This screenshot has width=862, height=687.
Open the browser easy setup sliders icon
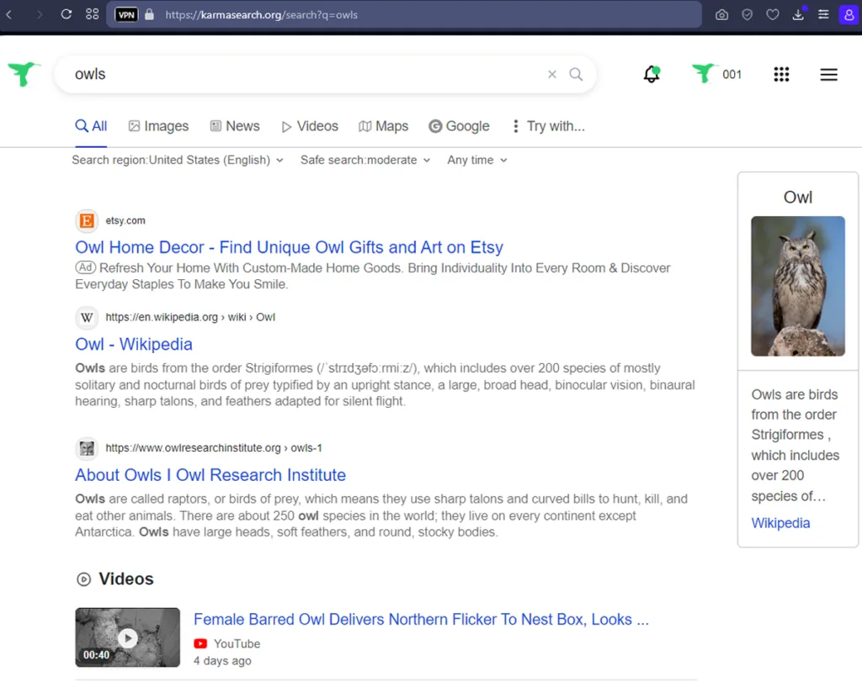tap(823, 15)
